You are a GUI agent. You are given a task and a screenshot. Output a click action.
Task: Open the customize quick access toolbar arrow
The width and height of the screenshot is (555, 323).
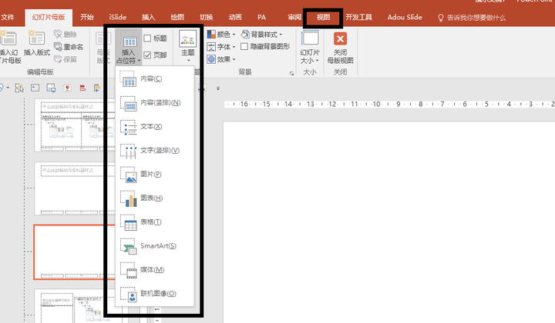pyautogui.click(x=218, y=88)
